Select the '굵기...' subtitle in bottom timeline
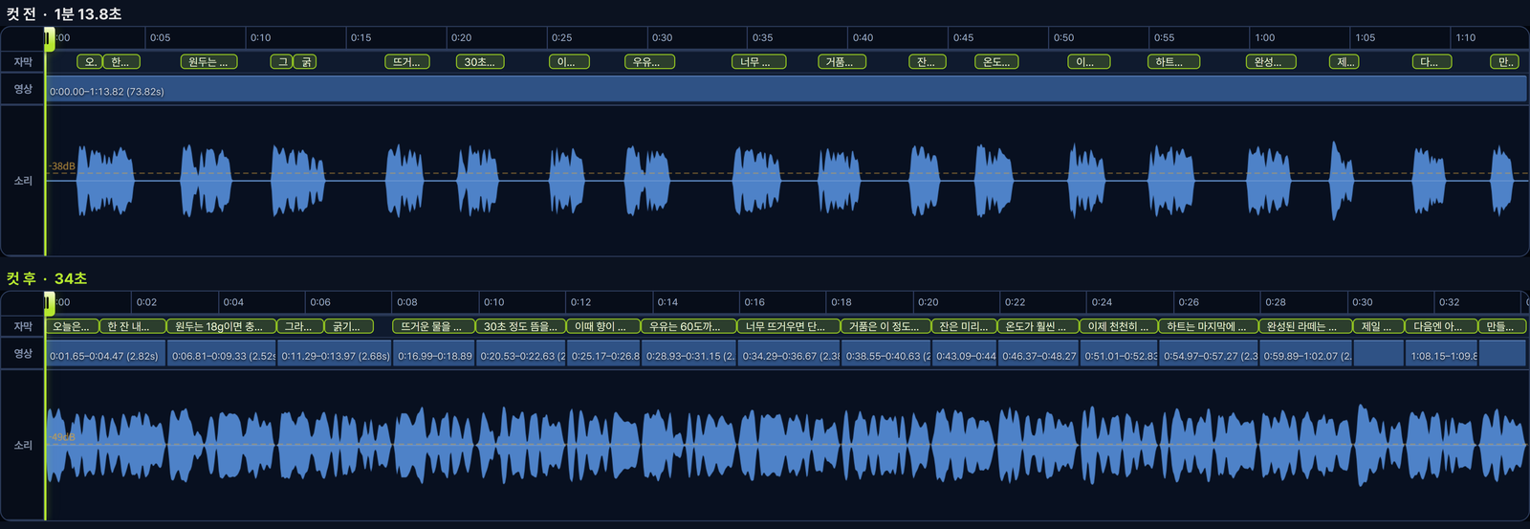This screenshot has height=529, width=1530. (x=349, y=326)
